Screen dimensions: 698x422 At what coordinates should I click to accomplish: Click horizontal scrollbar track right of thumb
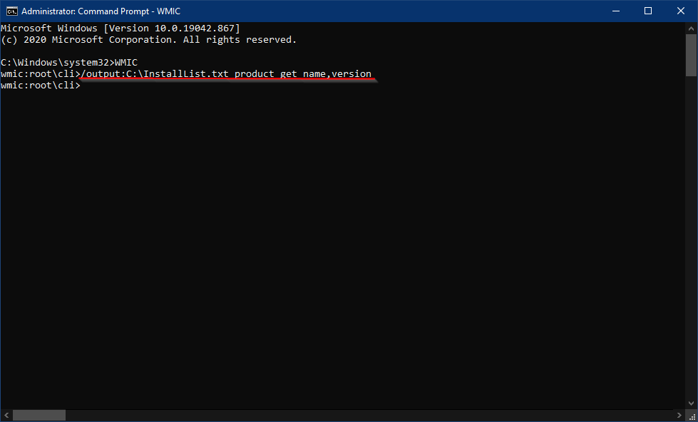point(369,416)
